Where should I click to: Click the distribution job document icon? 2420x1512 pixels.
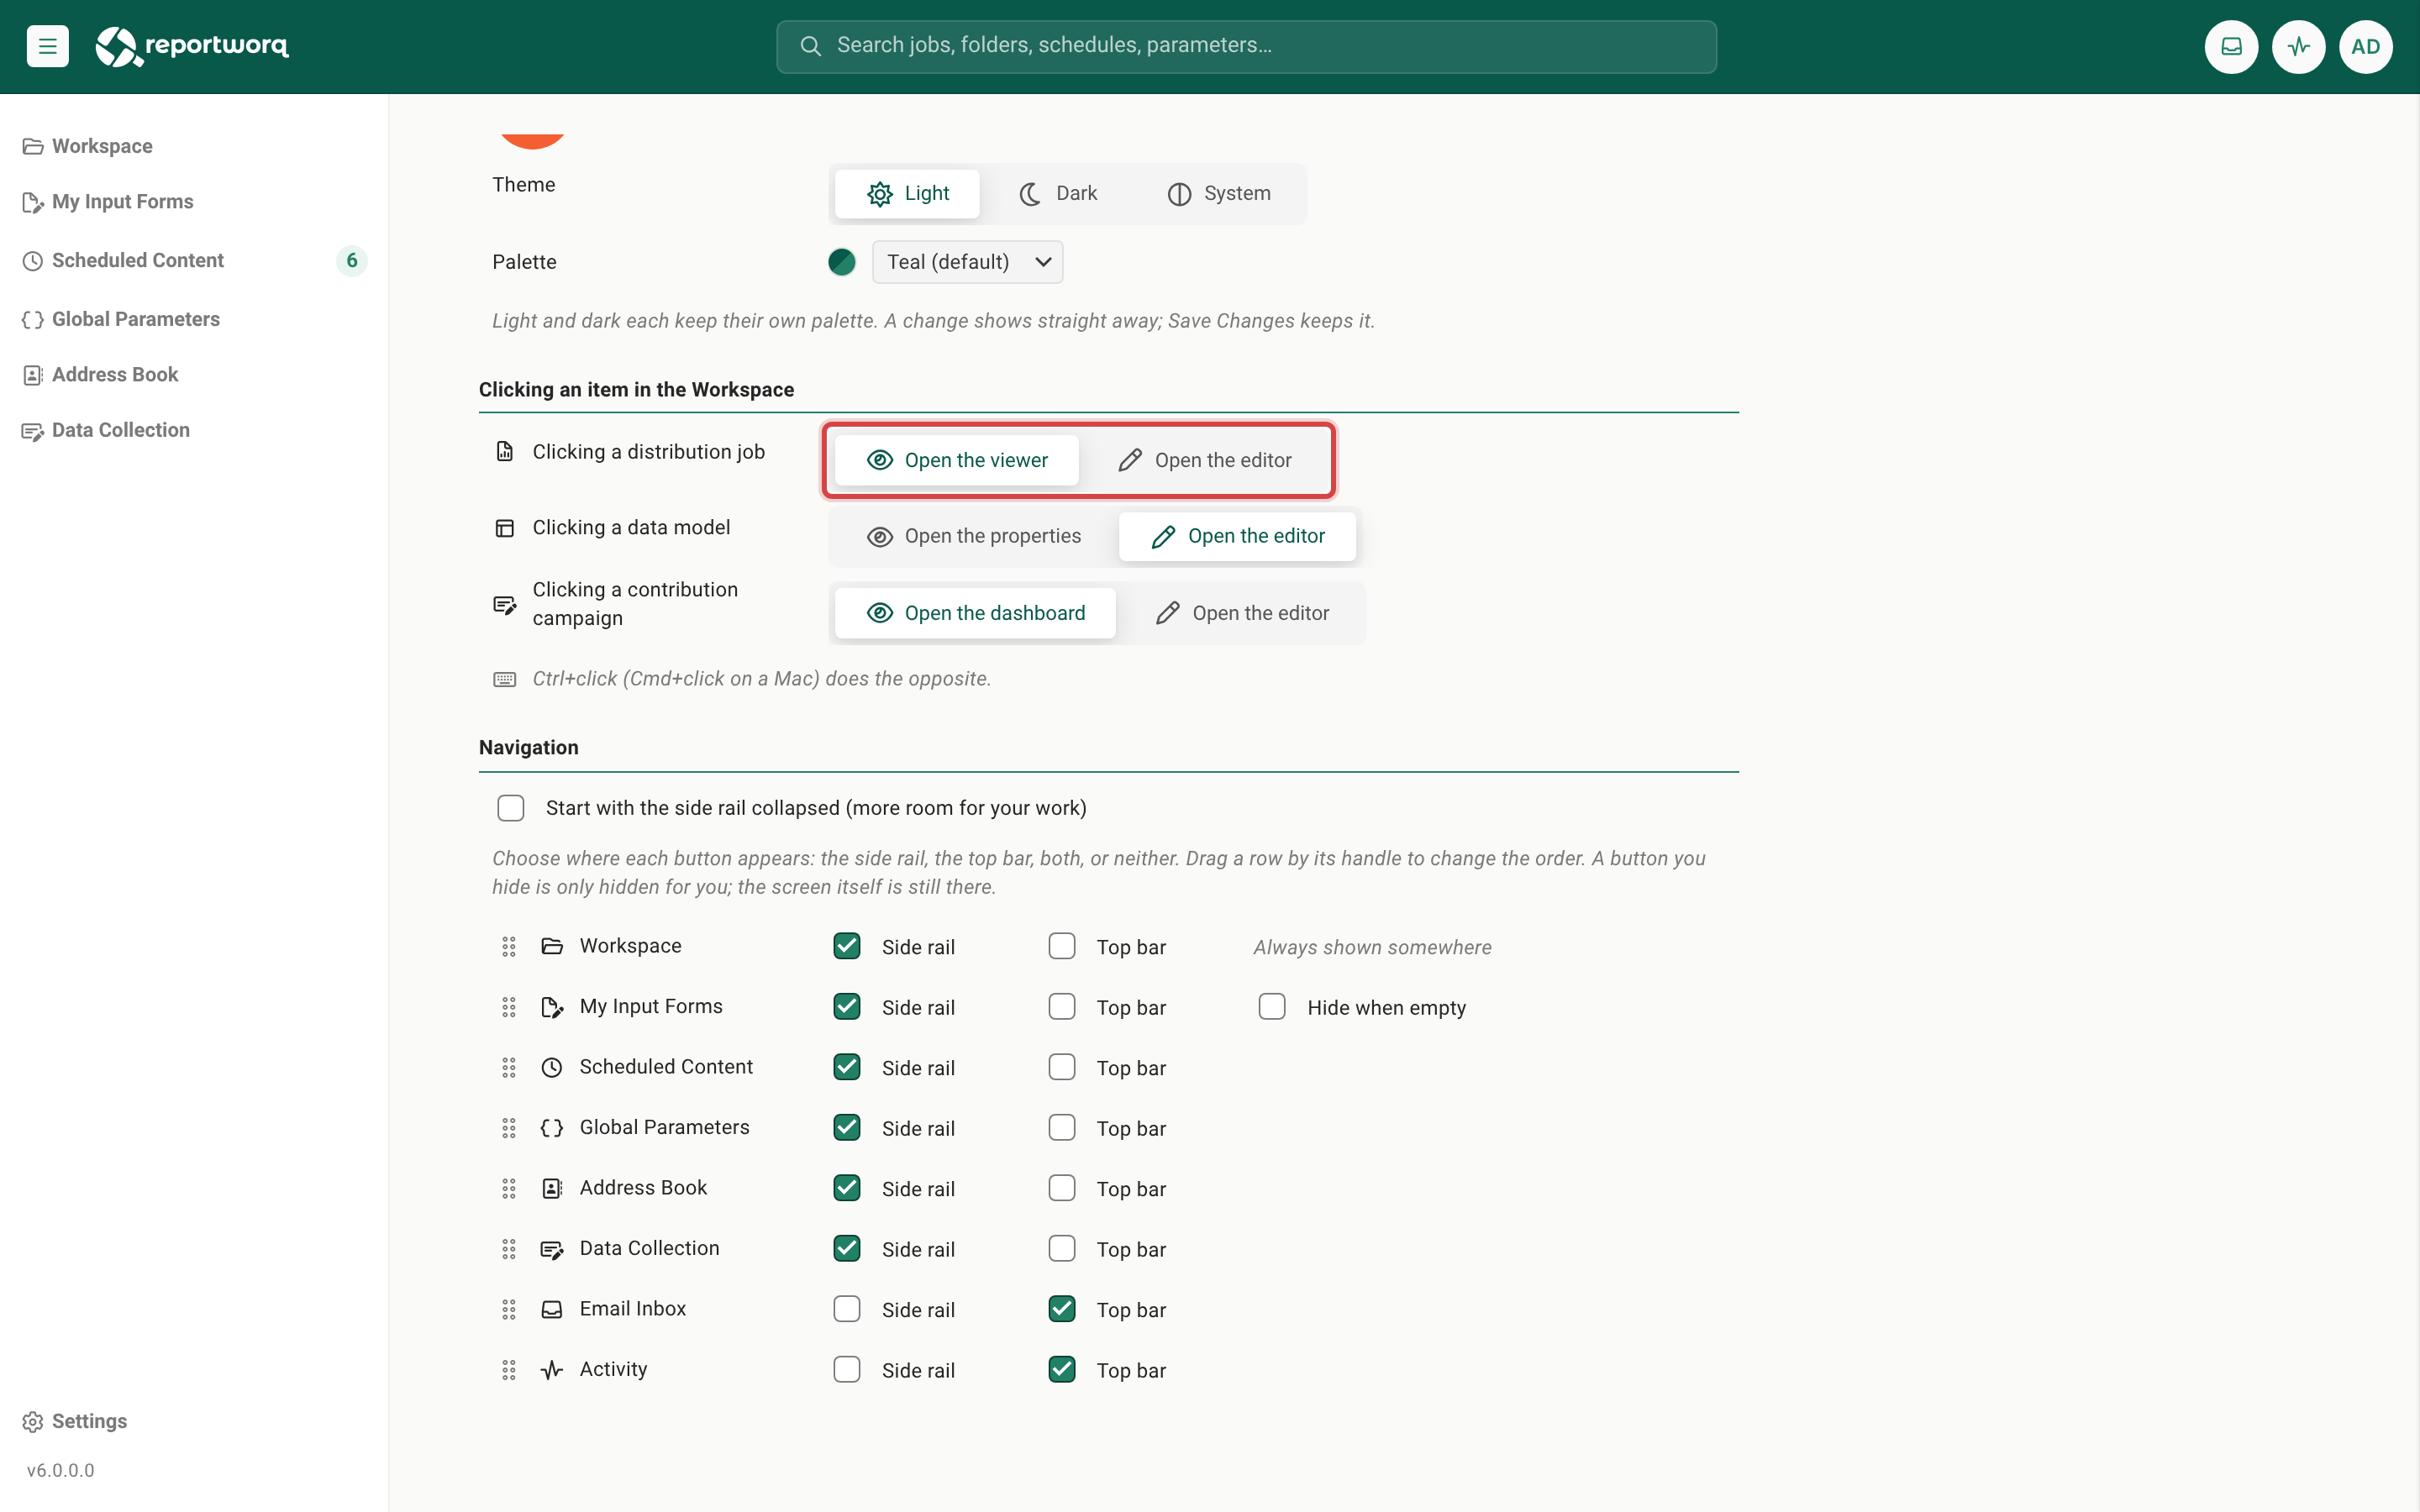tap(505, 451)
